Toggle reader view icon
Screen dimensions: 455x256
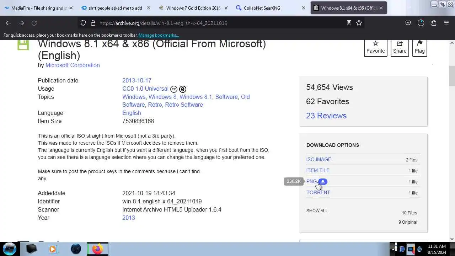click(x=349, y=23)
